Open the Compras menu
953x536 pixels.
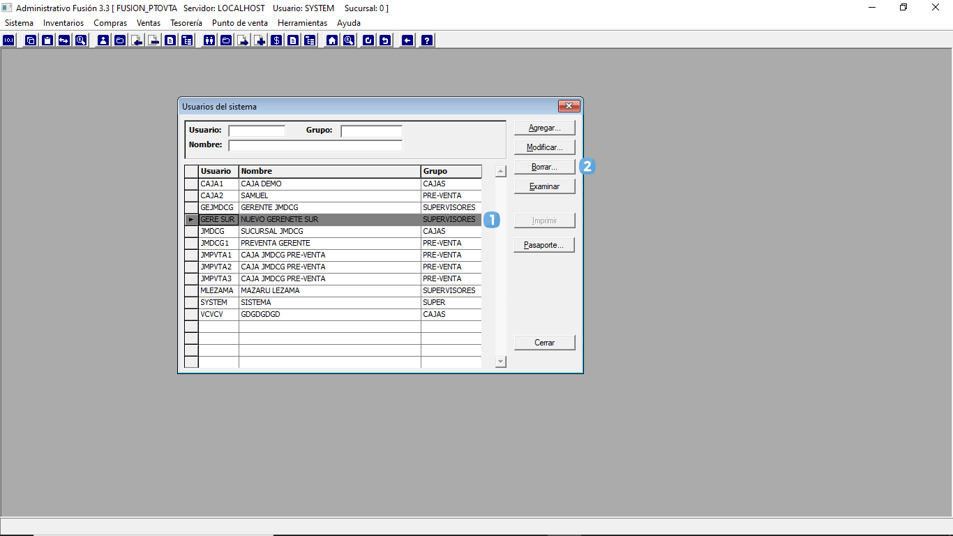click(x=110, y=23)
